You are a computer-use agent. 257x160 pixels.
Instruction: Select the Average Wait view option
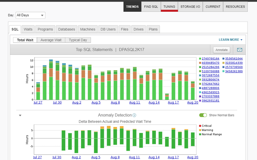click(x=51, y=40)
